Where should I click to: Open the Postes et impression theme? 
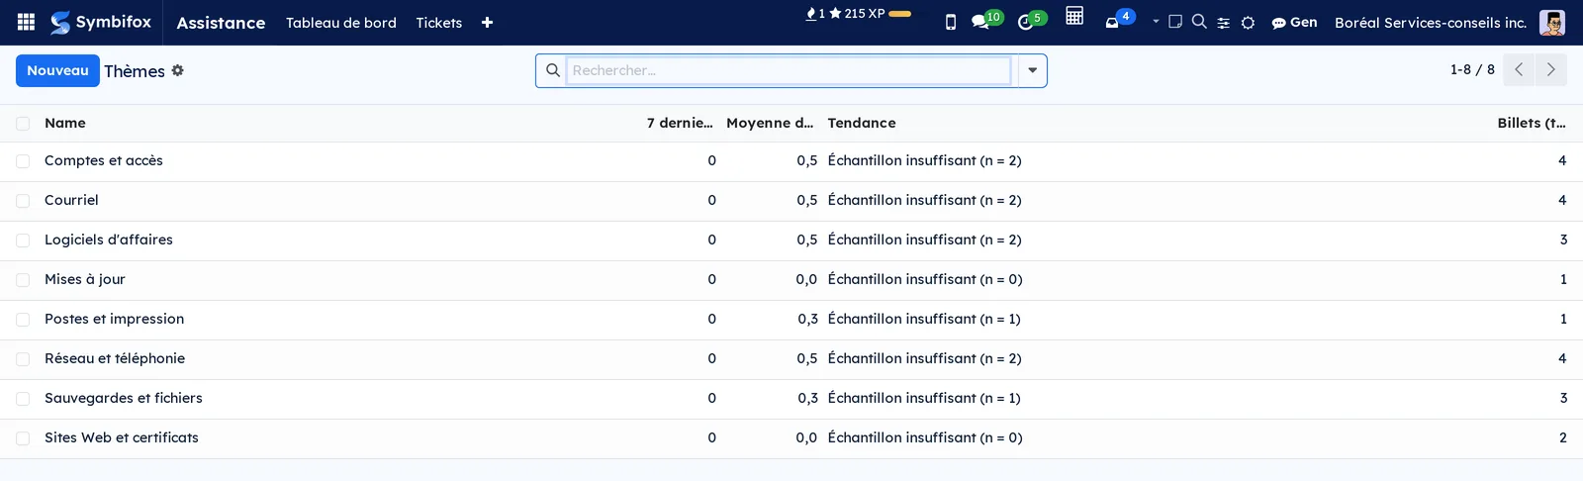(115, 319)
